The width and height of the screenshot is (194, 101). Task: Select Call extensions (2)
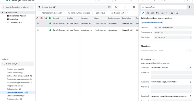(x=14, y=89)
